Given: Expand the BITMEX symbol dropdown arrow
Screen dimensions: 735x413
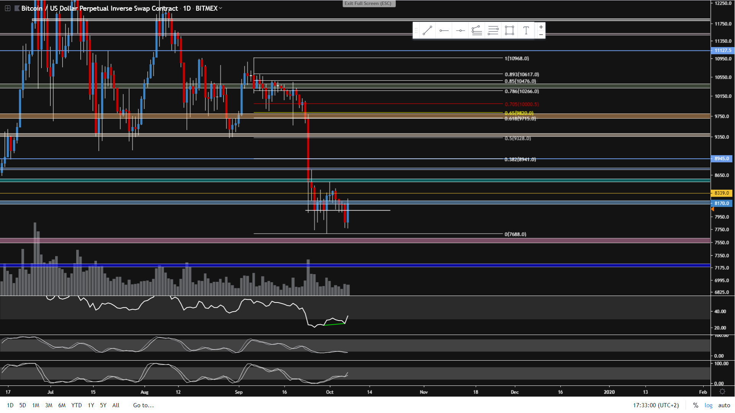Looking at the screenshot, I should click(x=220, y=8).
